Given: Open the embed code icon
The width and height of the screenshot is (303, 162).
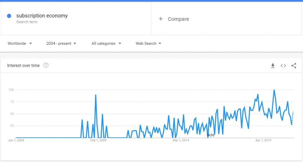Looking at the screenshot, I should [283, 66].
